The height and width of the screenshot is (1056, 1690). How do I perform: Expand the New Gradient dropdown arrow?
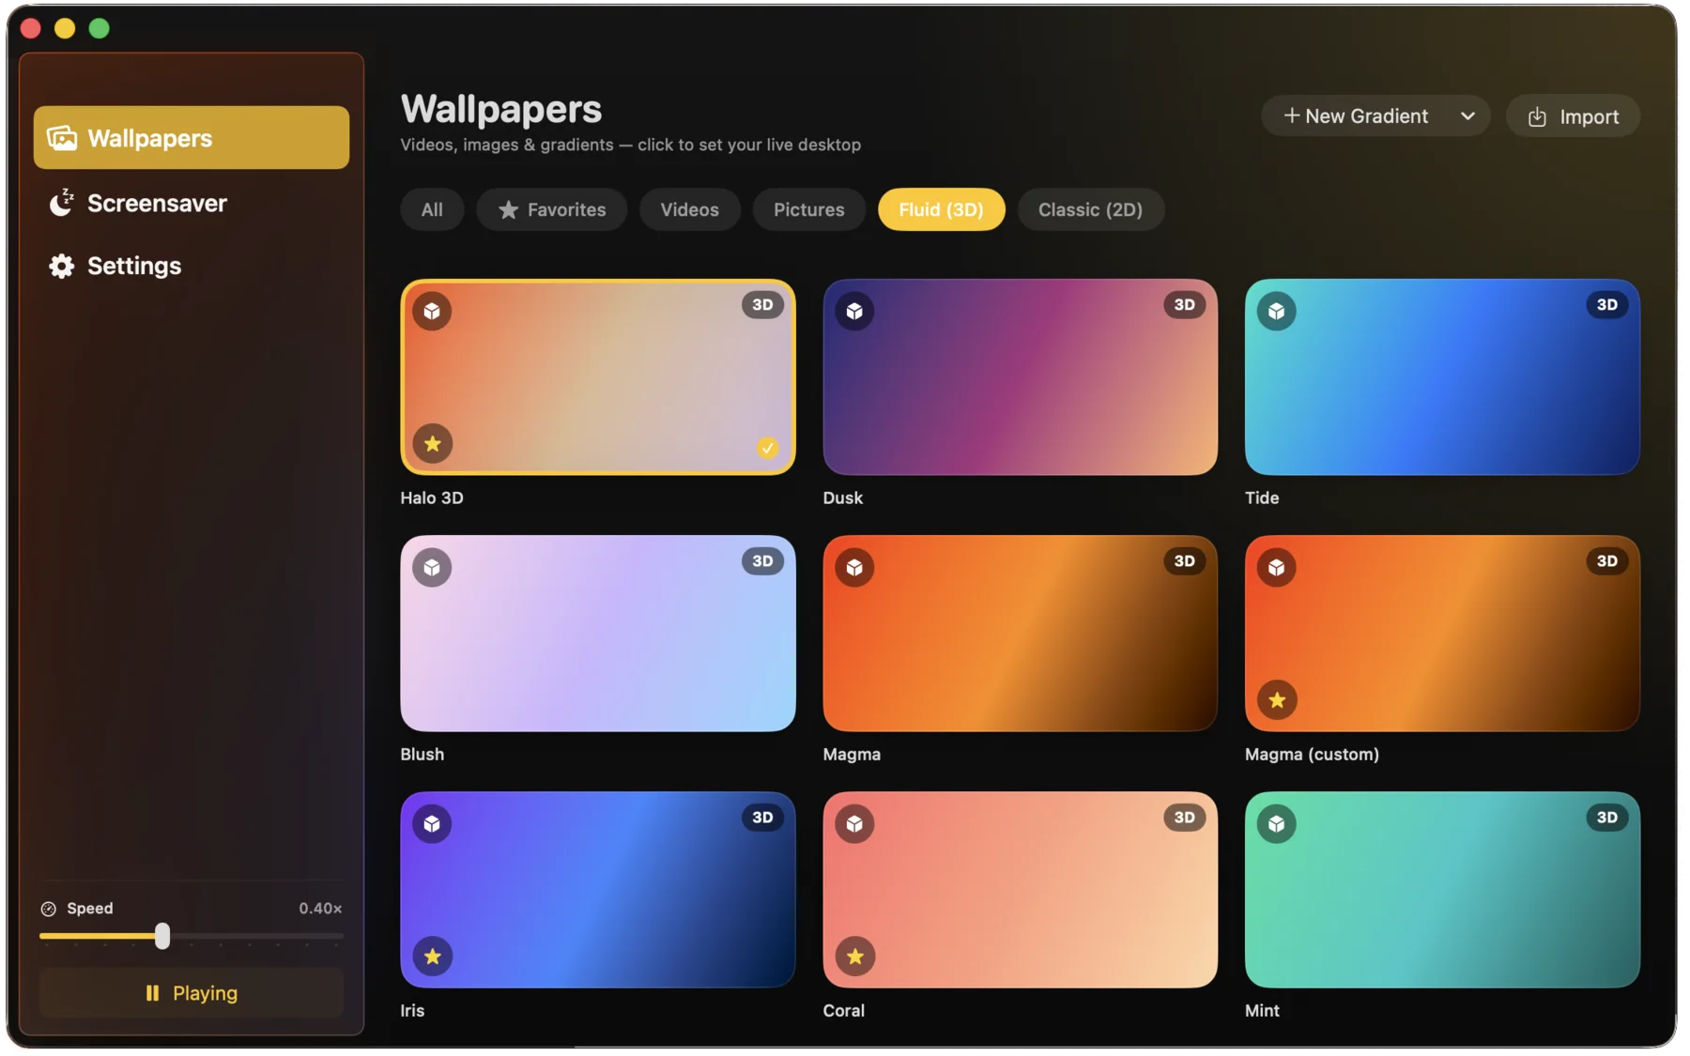1467,116
